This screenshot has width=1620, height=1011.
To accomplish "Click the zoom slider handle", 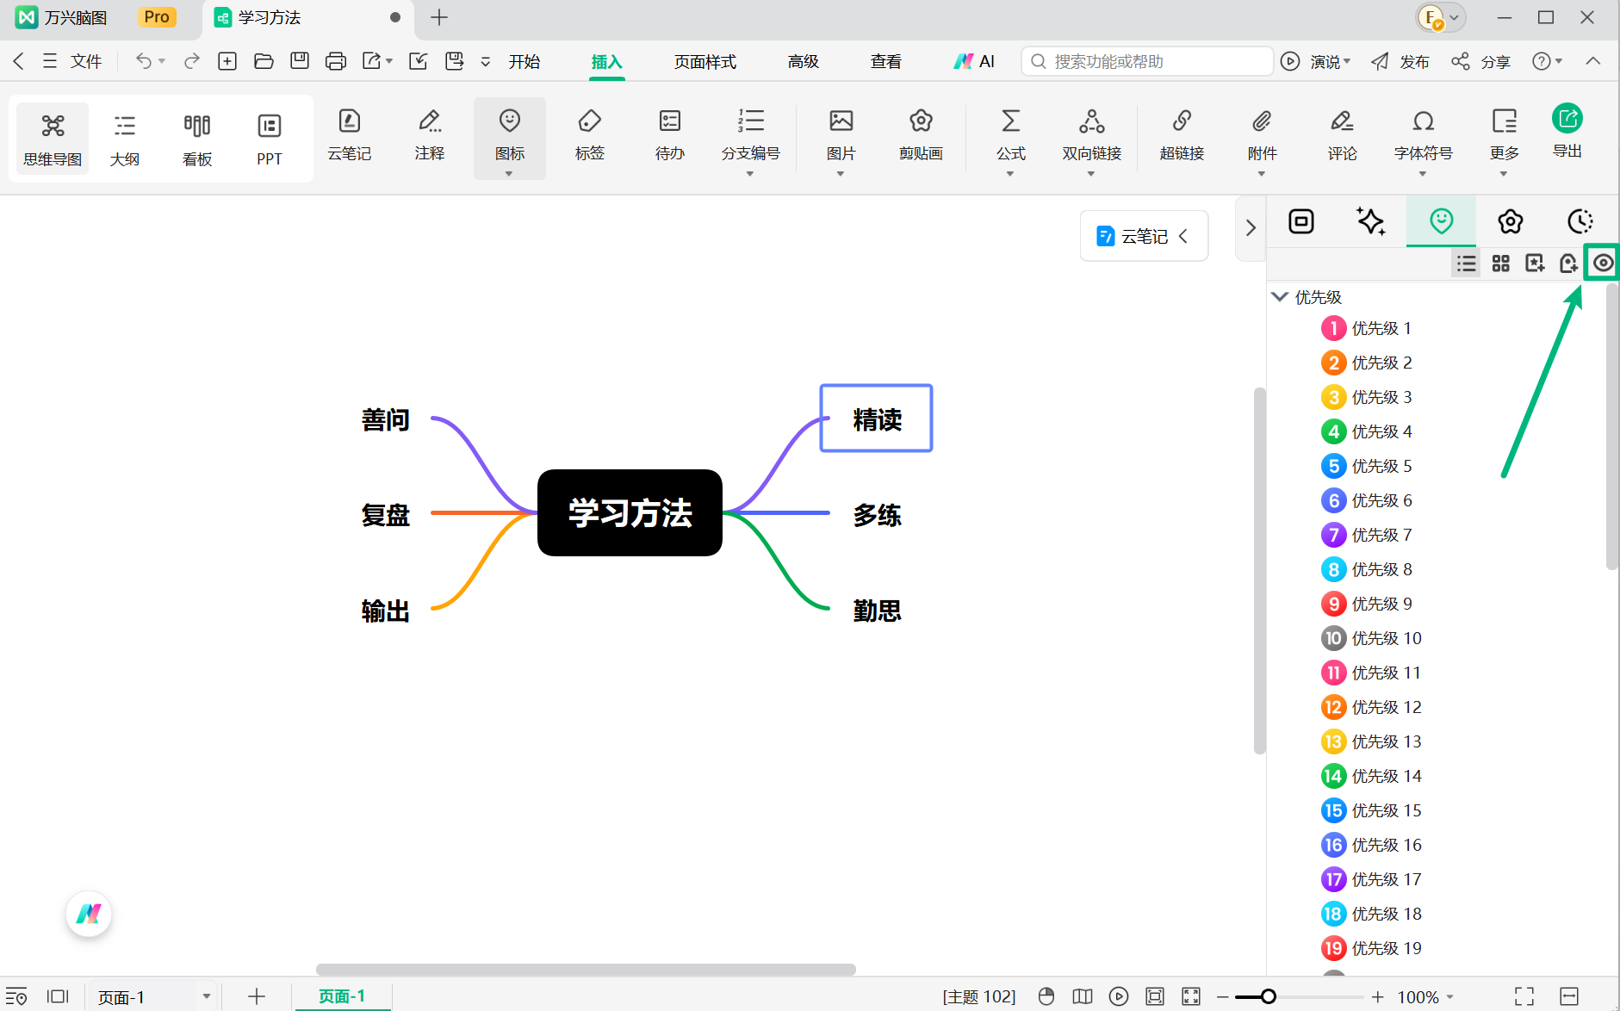I will point(1268,996).
